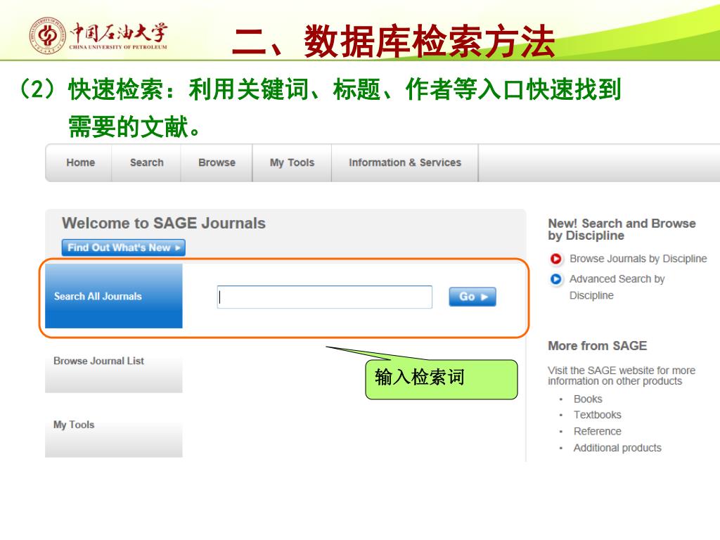The width and height of the screenshot is (720, 540).
Task: Focus the journal search input field
Action: [x=325, y=297]
